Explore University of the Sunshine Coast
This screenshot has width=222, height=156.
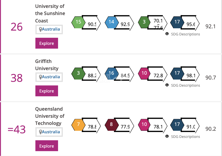click(x=47, y=43)
